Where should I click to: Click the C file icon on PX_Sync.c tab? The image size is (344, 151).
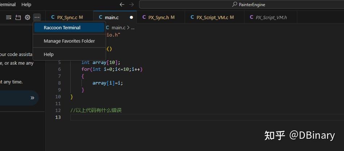pos(53,17)
